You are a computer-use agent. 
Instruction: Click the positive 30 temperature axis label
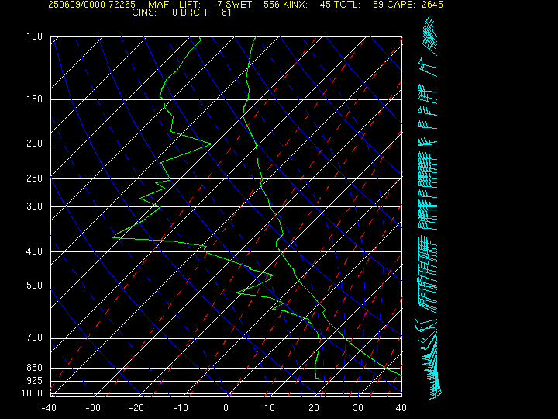point(358,408)
